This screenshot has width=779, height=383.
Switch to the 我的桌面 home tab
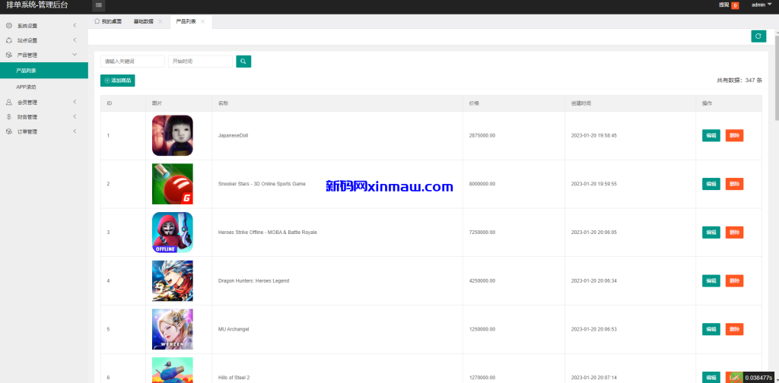coord(107,21)
